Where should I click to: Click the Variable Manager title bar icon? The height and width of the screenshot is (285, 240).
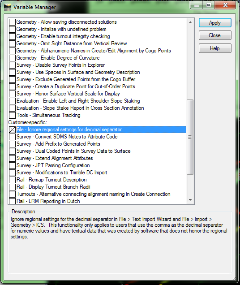pyautogui.click(x=8, y=7)
